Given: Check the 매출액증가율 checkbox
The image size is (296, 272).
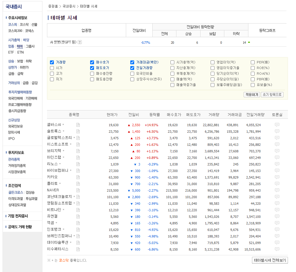Looking at the screenshot, I should pos(172,85).
